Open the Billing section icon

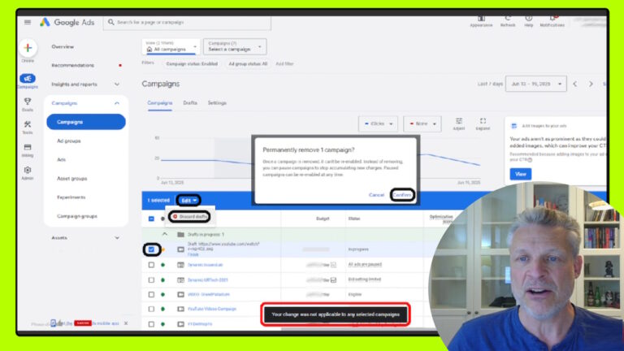pos(28,148)
